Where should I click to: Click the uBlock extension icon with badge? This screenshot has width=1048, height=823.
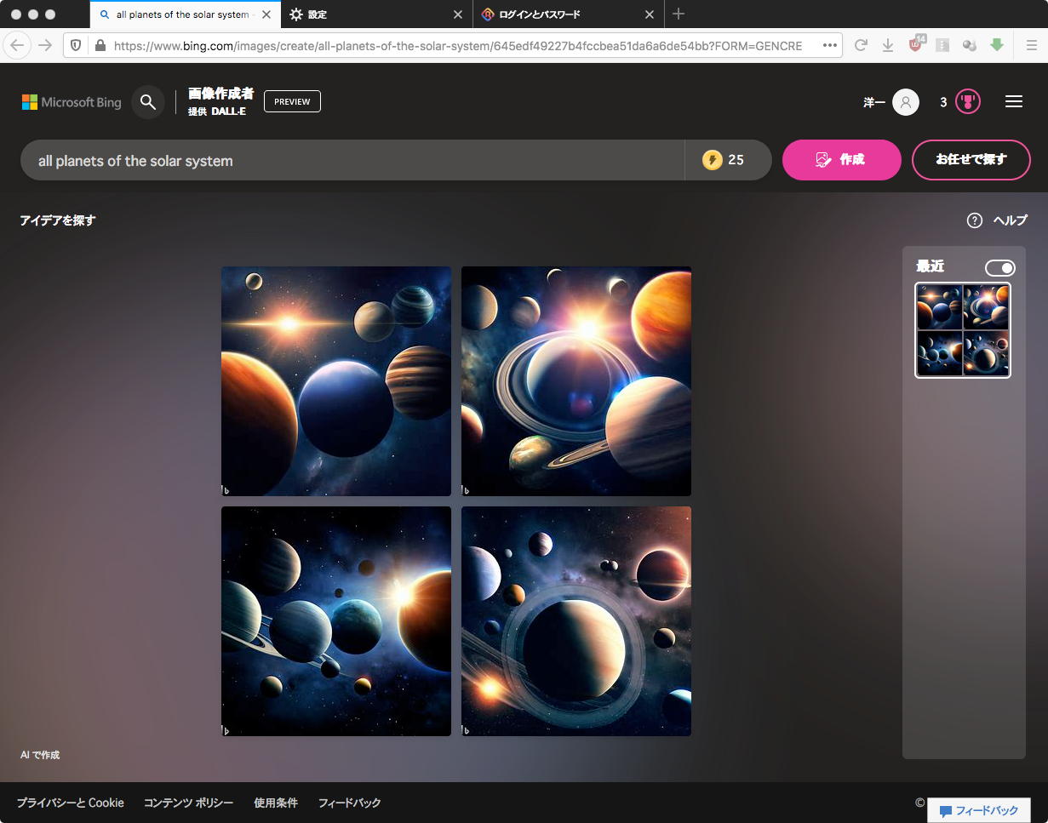tap(916, 44)
